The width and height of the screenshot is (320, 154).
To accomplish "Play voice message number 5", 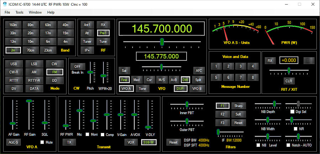I will click(216, 77).
